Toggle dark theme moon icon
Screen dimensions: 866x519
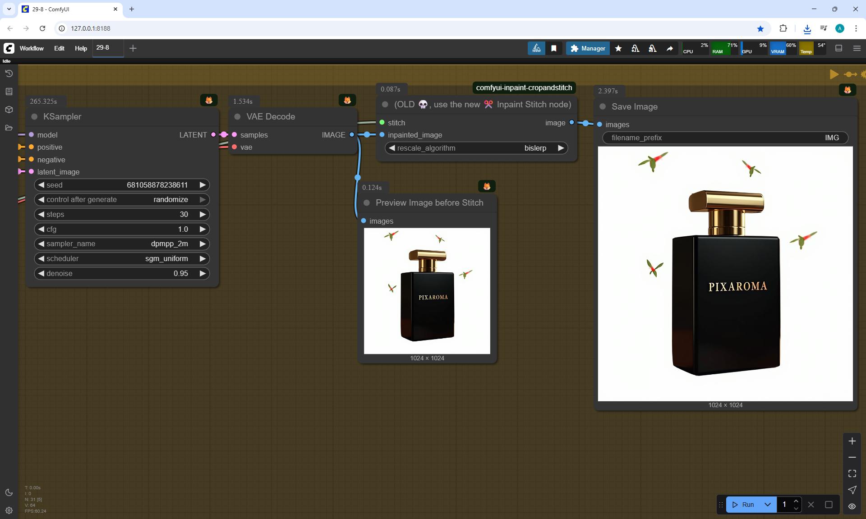[9, 492]
